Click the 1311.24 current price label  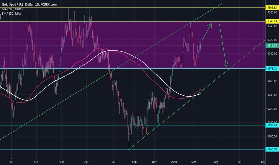(x=272, y=46)
